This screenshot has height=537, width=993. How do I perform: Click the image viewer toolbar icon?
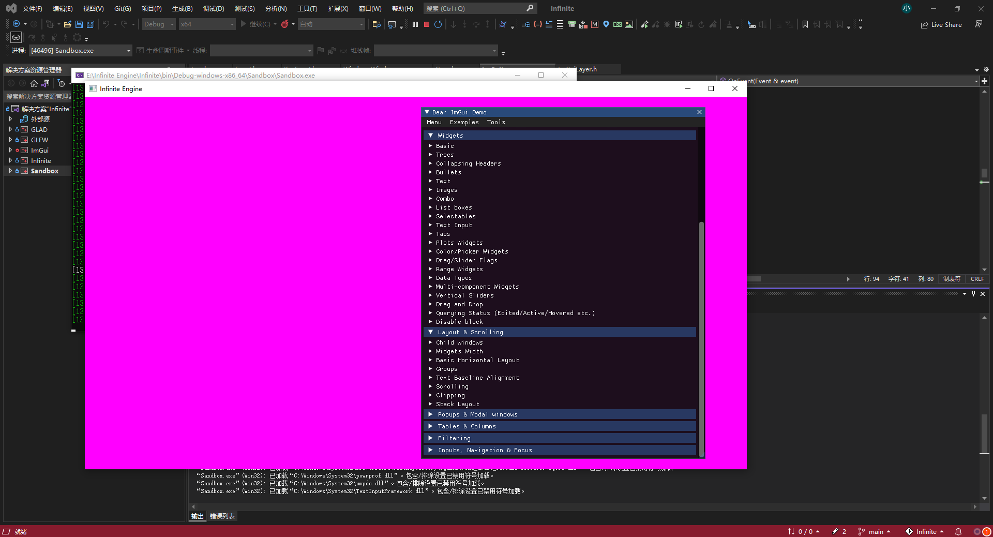click(x=629, y=24)
